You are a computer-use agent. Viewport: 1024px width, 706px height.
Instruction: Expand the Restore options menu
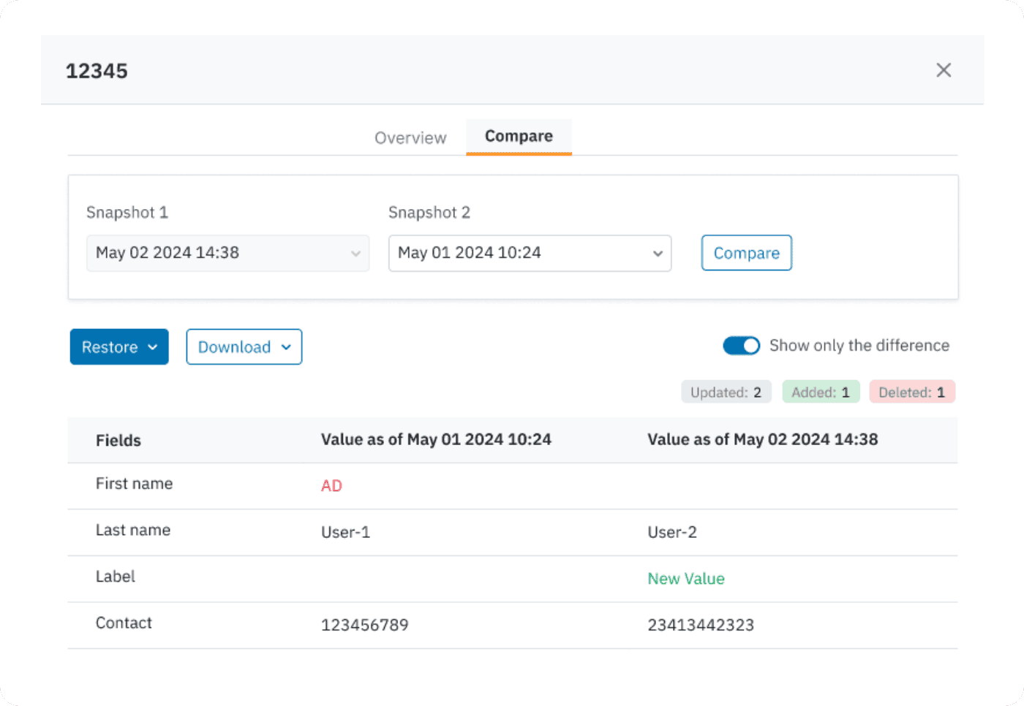pos(119,347)
